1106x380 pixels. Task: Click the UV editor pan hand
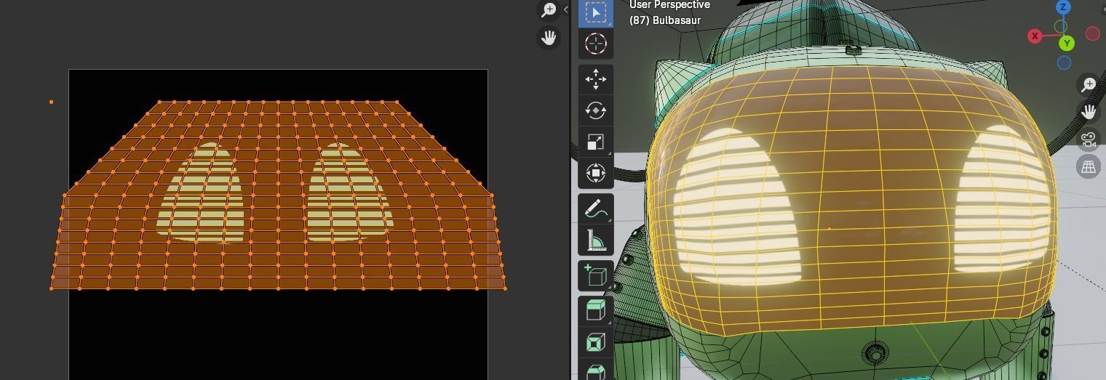(x=549, y=38)
